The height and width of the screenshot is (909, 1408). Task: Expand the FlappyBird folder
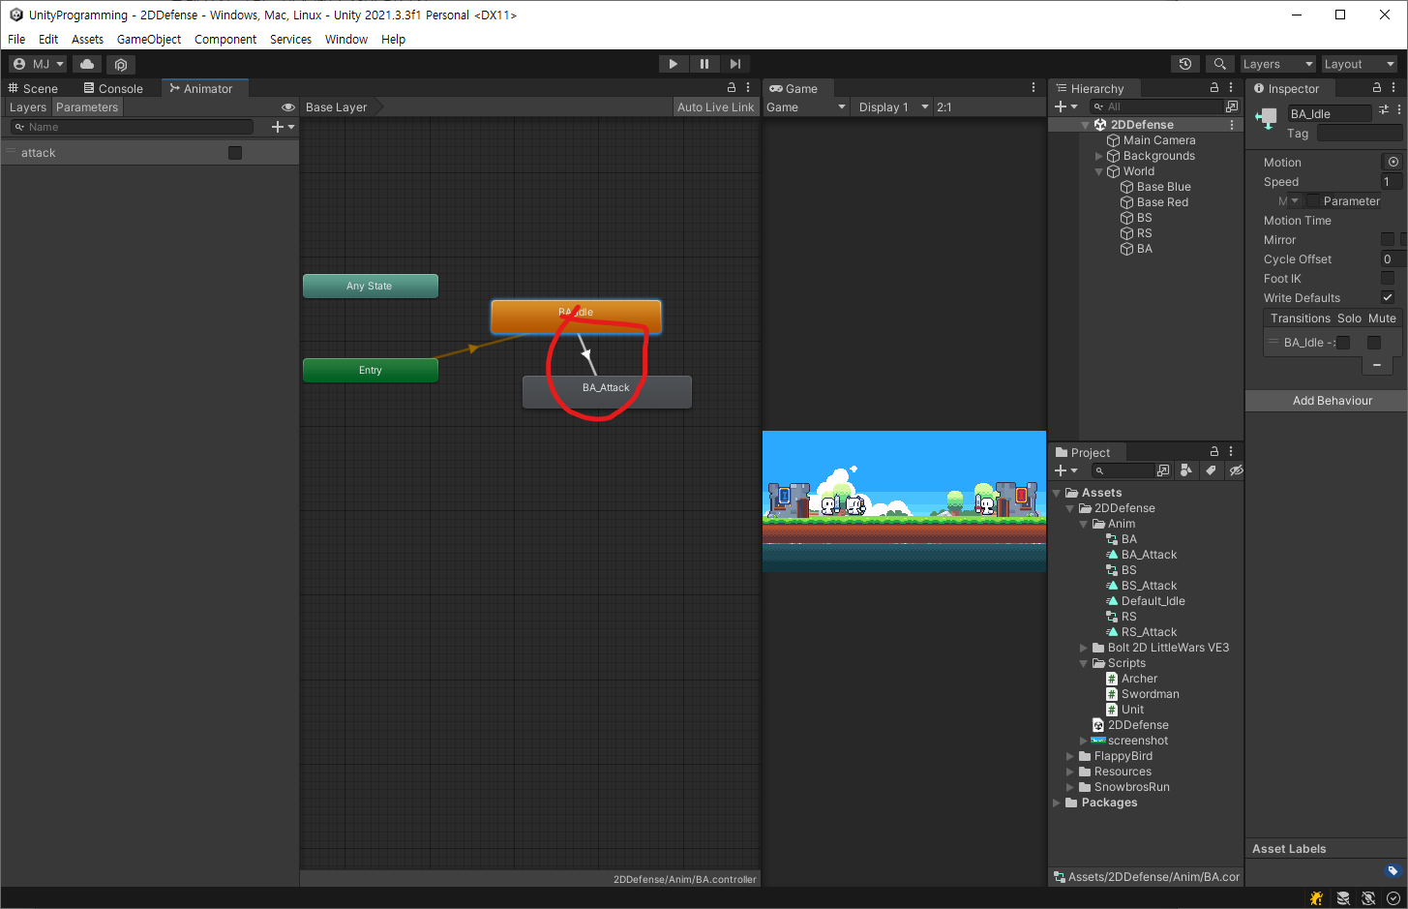coord(1070,756)
